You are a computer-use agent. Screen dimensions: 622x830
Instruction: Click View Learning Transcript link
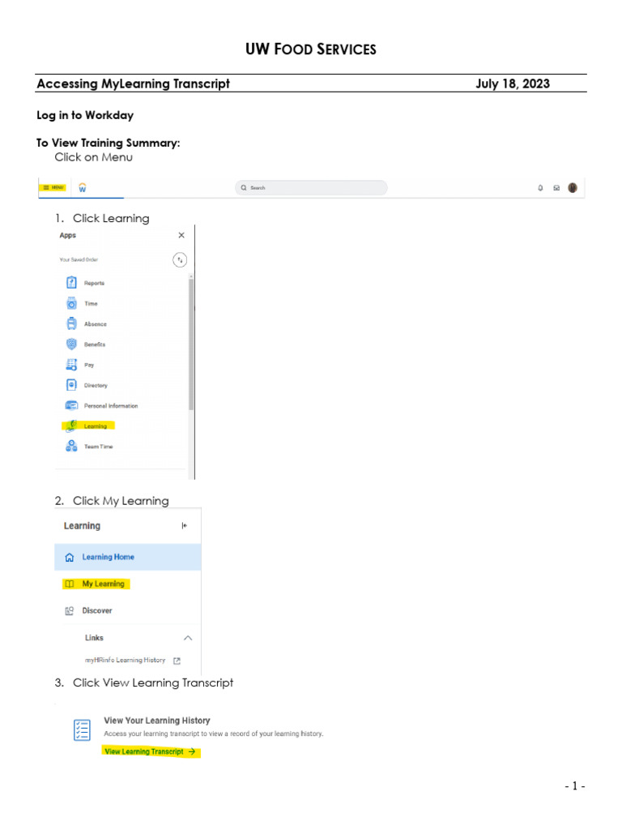coord(151,751)
